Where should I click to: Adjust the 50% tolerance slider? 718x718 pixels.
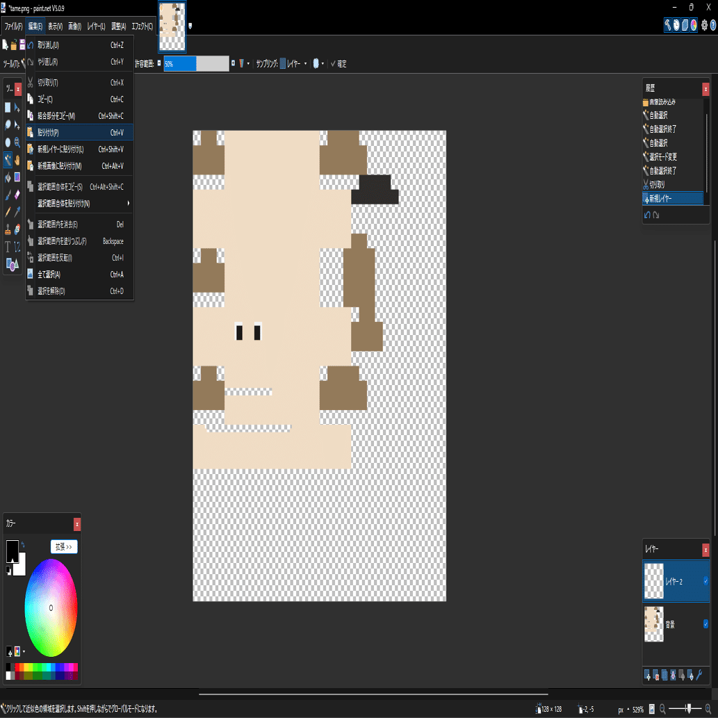pos(197,64)
